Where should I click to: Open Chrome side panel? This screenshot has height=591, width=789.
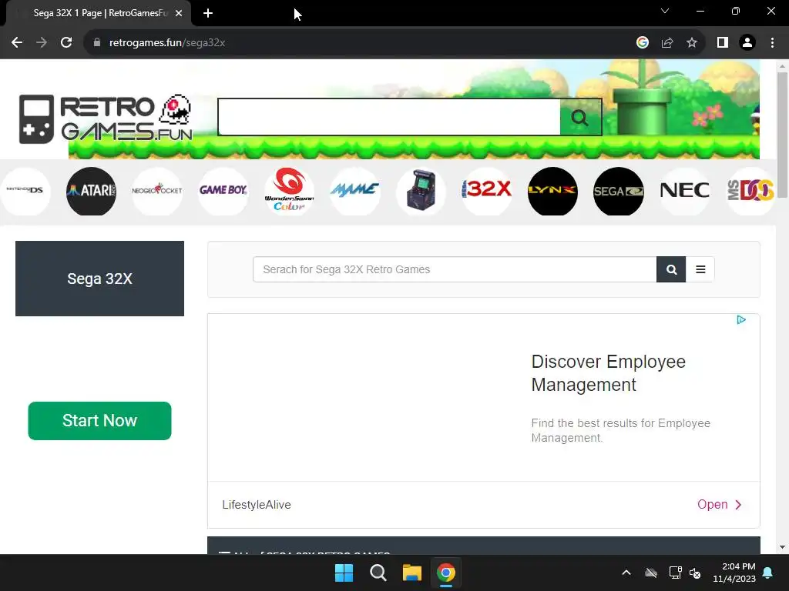click(x=723, y=42)
